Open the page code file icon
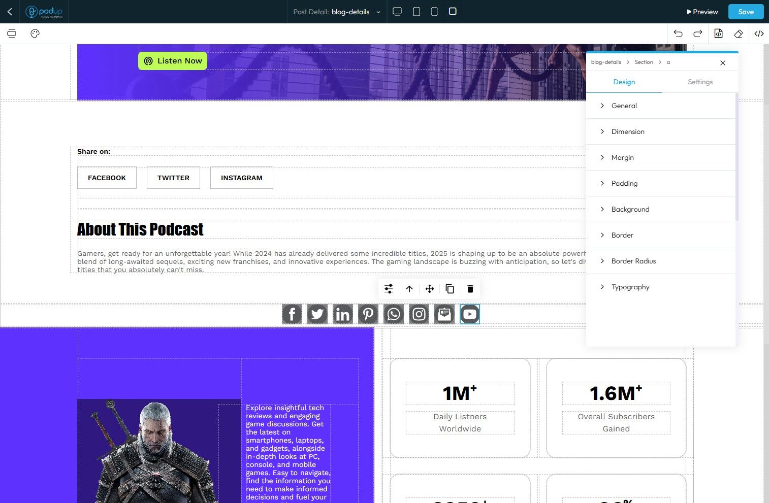 point(718,33)
